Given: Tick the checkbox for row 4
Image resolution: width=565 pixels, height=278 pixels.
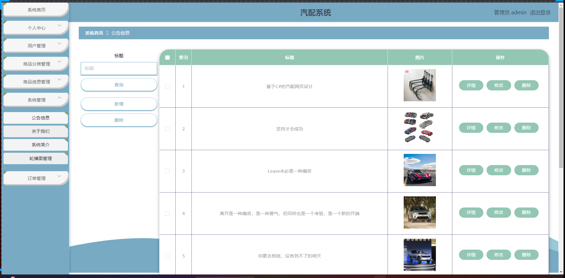Looking at the screenshot, I should click(x=167, y=214).
